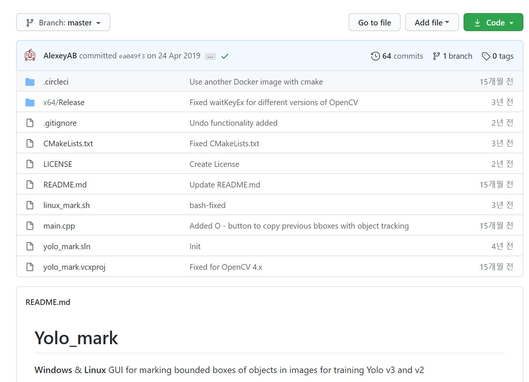Open commit 'bash-fixed'
The width and height of the screenshot is (529, 382).
(x=208, y=205)
